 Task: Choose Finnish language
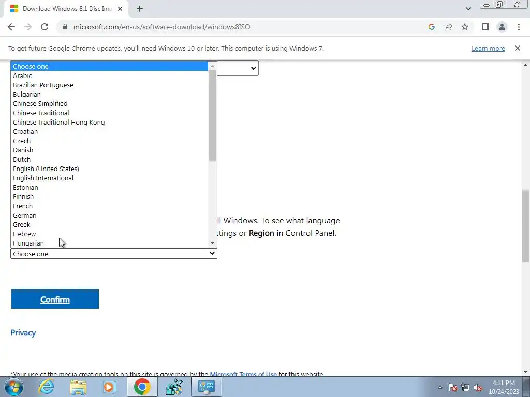point(110,196)
